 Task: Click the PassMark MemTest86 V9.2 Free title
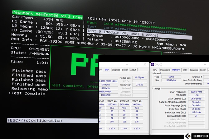47,15
